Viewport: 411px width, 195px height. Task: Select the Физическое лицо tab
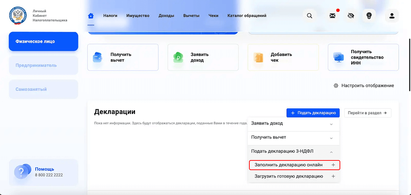pyautogui.click(x=43, y=41)
